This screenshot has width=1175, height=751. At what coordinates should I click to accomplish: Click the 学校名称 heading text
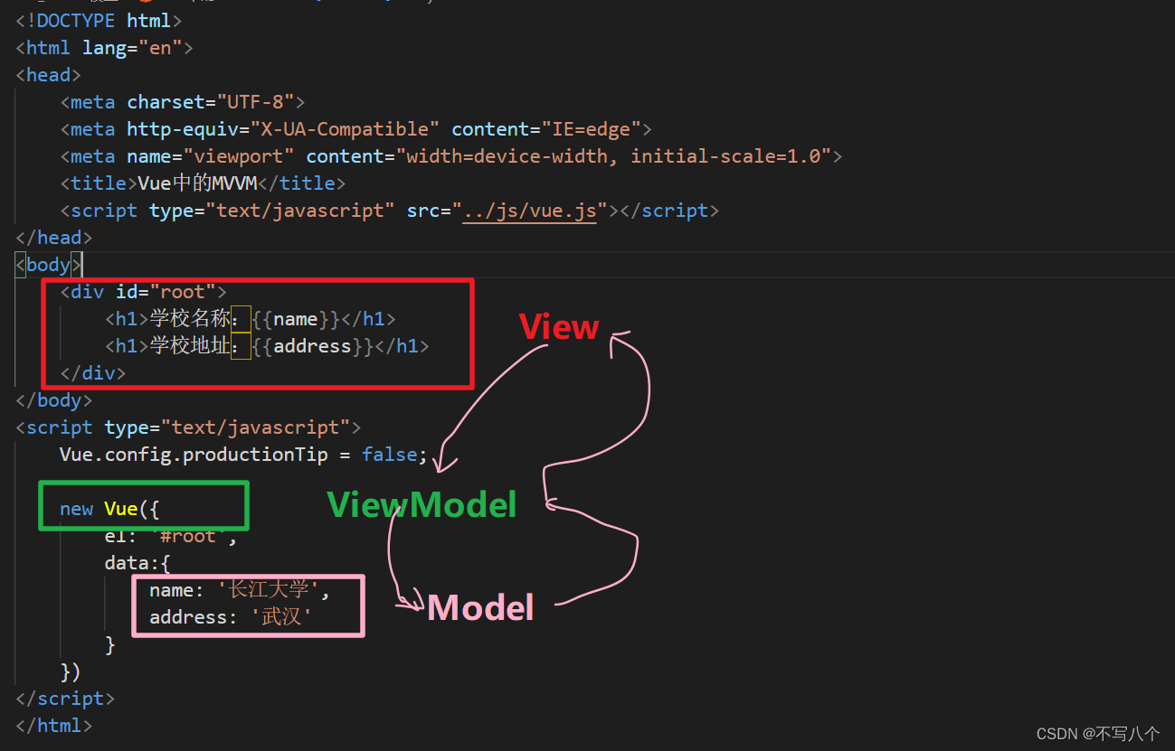[x=188, y=319]
